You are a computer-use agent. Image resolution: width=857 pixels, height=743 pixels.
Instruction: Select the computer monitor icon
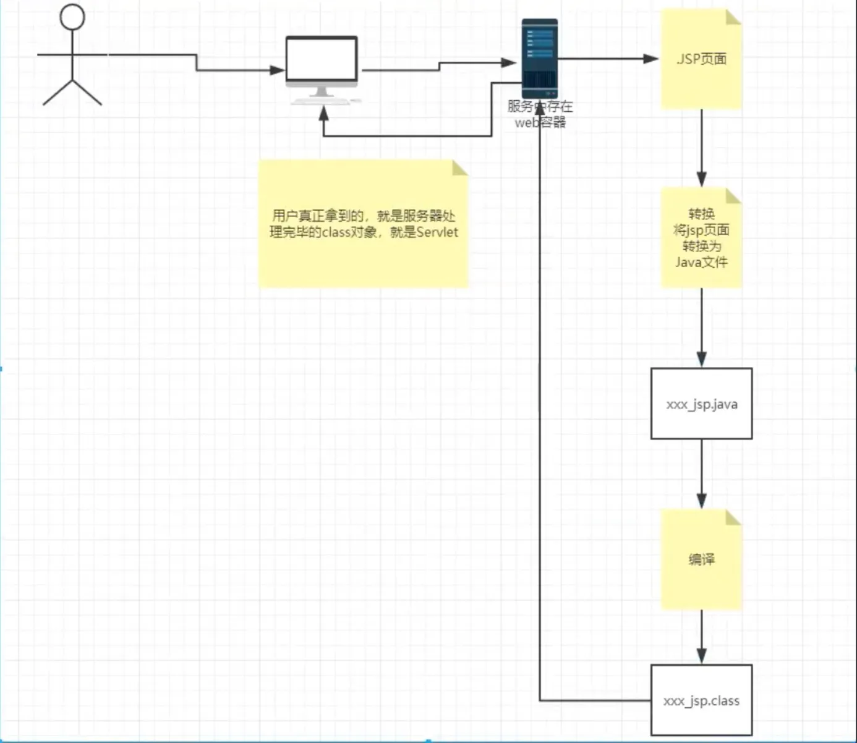[x=323, y=70]
